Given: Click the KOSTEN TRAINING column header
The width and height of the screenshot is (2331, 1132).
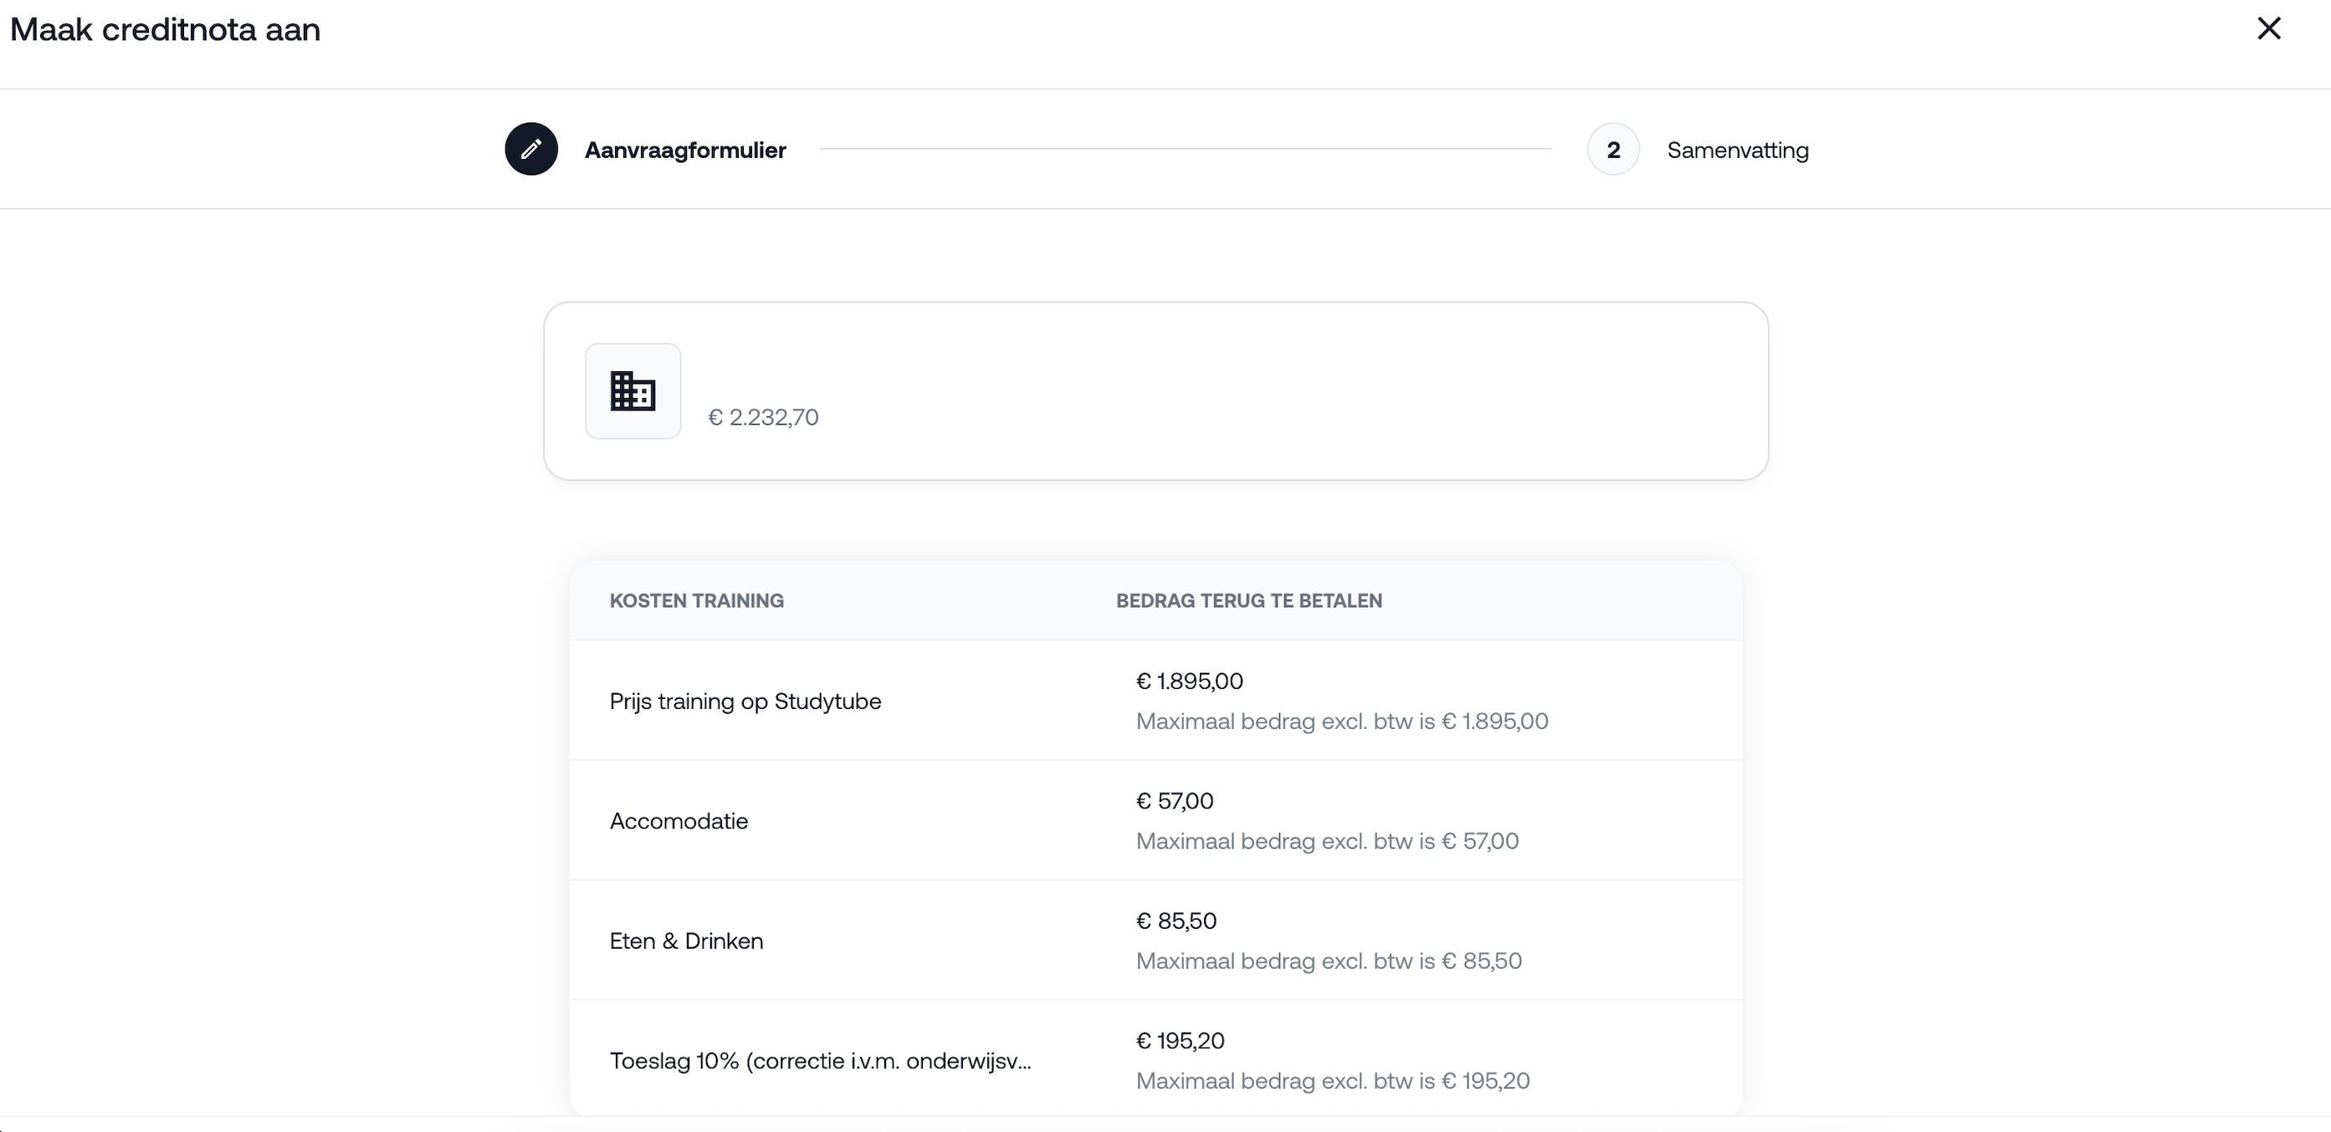Looking at the screenshot, I should (696, 600).
